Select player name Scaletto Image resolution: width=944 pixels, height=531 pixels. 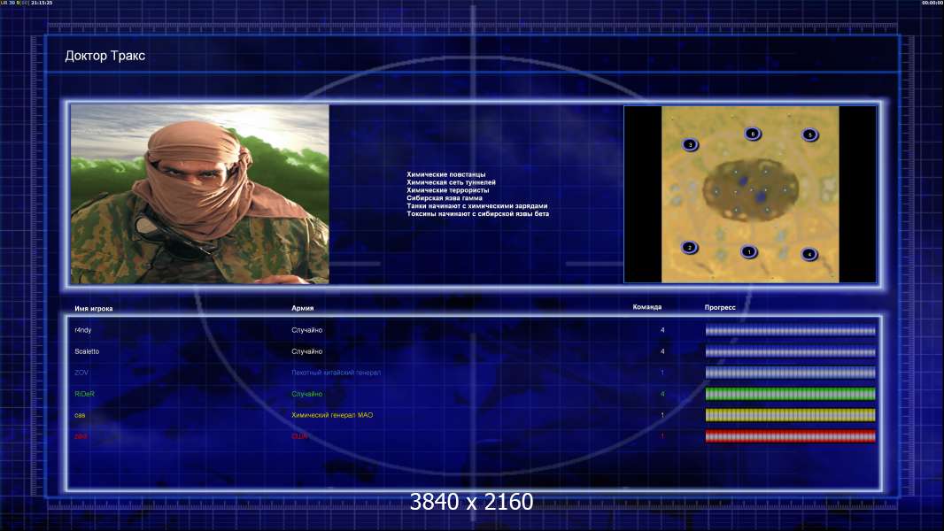[x=87, y=351]
